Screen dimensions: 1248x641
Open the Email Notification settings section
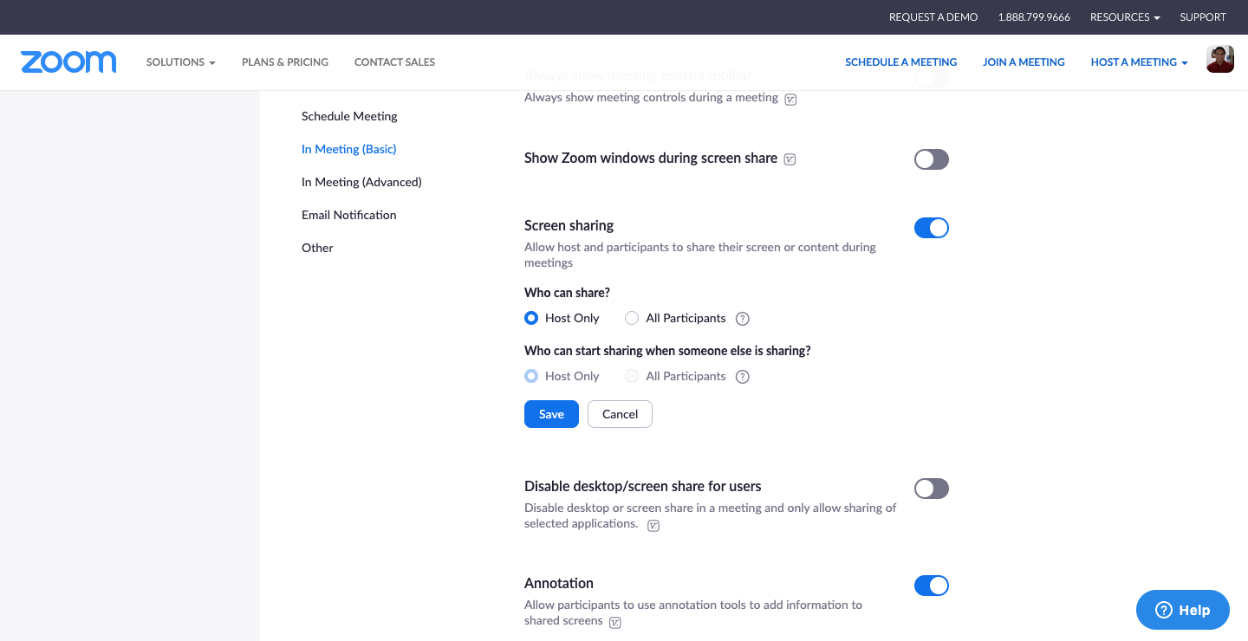(x=349, y=215)
